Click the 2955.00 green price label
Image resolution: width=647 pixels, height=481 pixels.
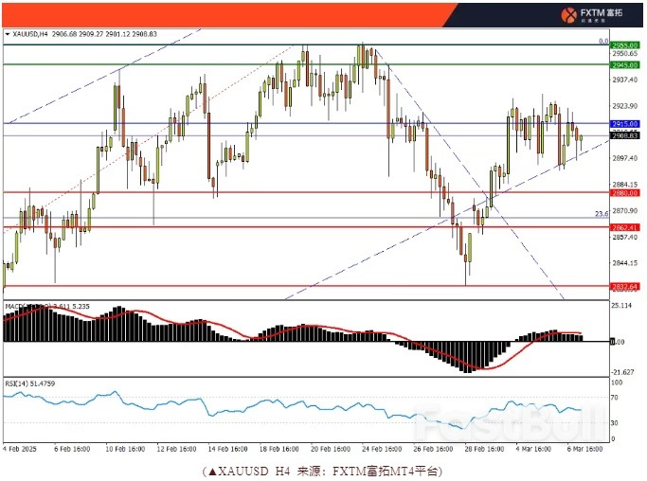pyautogui.click(x=621, y=45)
